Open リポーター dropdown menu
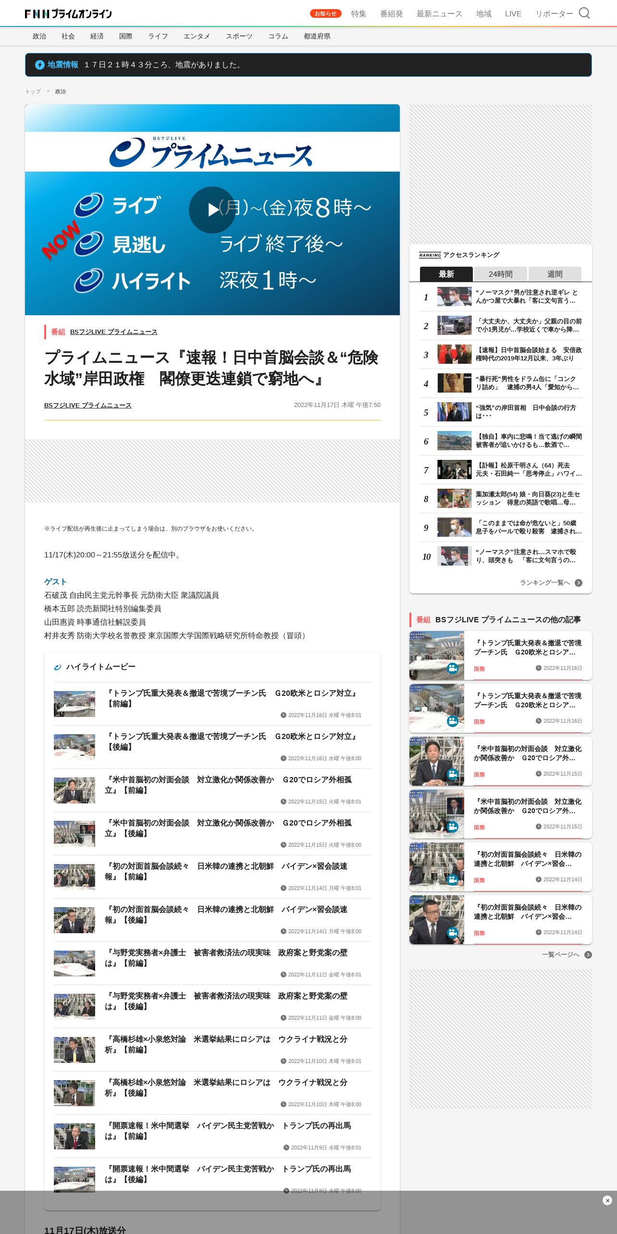Screen dimensions: 617x1234 coord(554,14)
